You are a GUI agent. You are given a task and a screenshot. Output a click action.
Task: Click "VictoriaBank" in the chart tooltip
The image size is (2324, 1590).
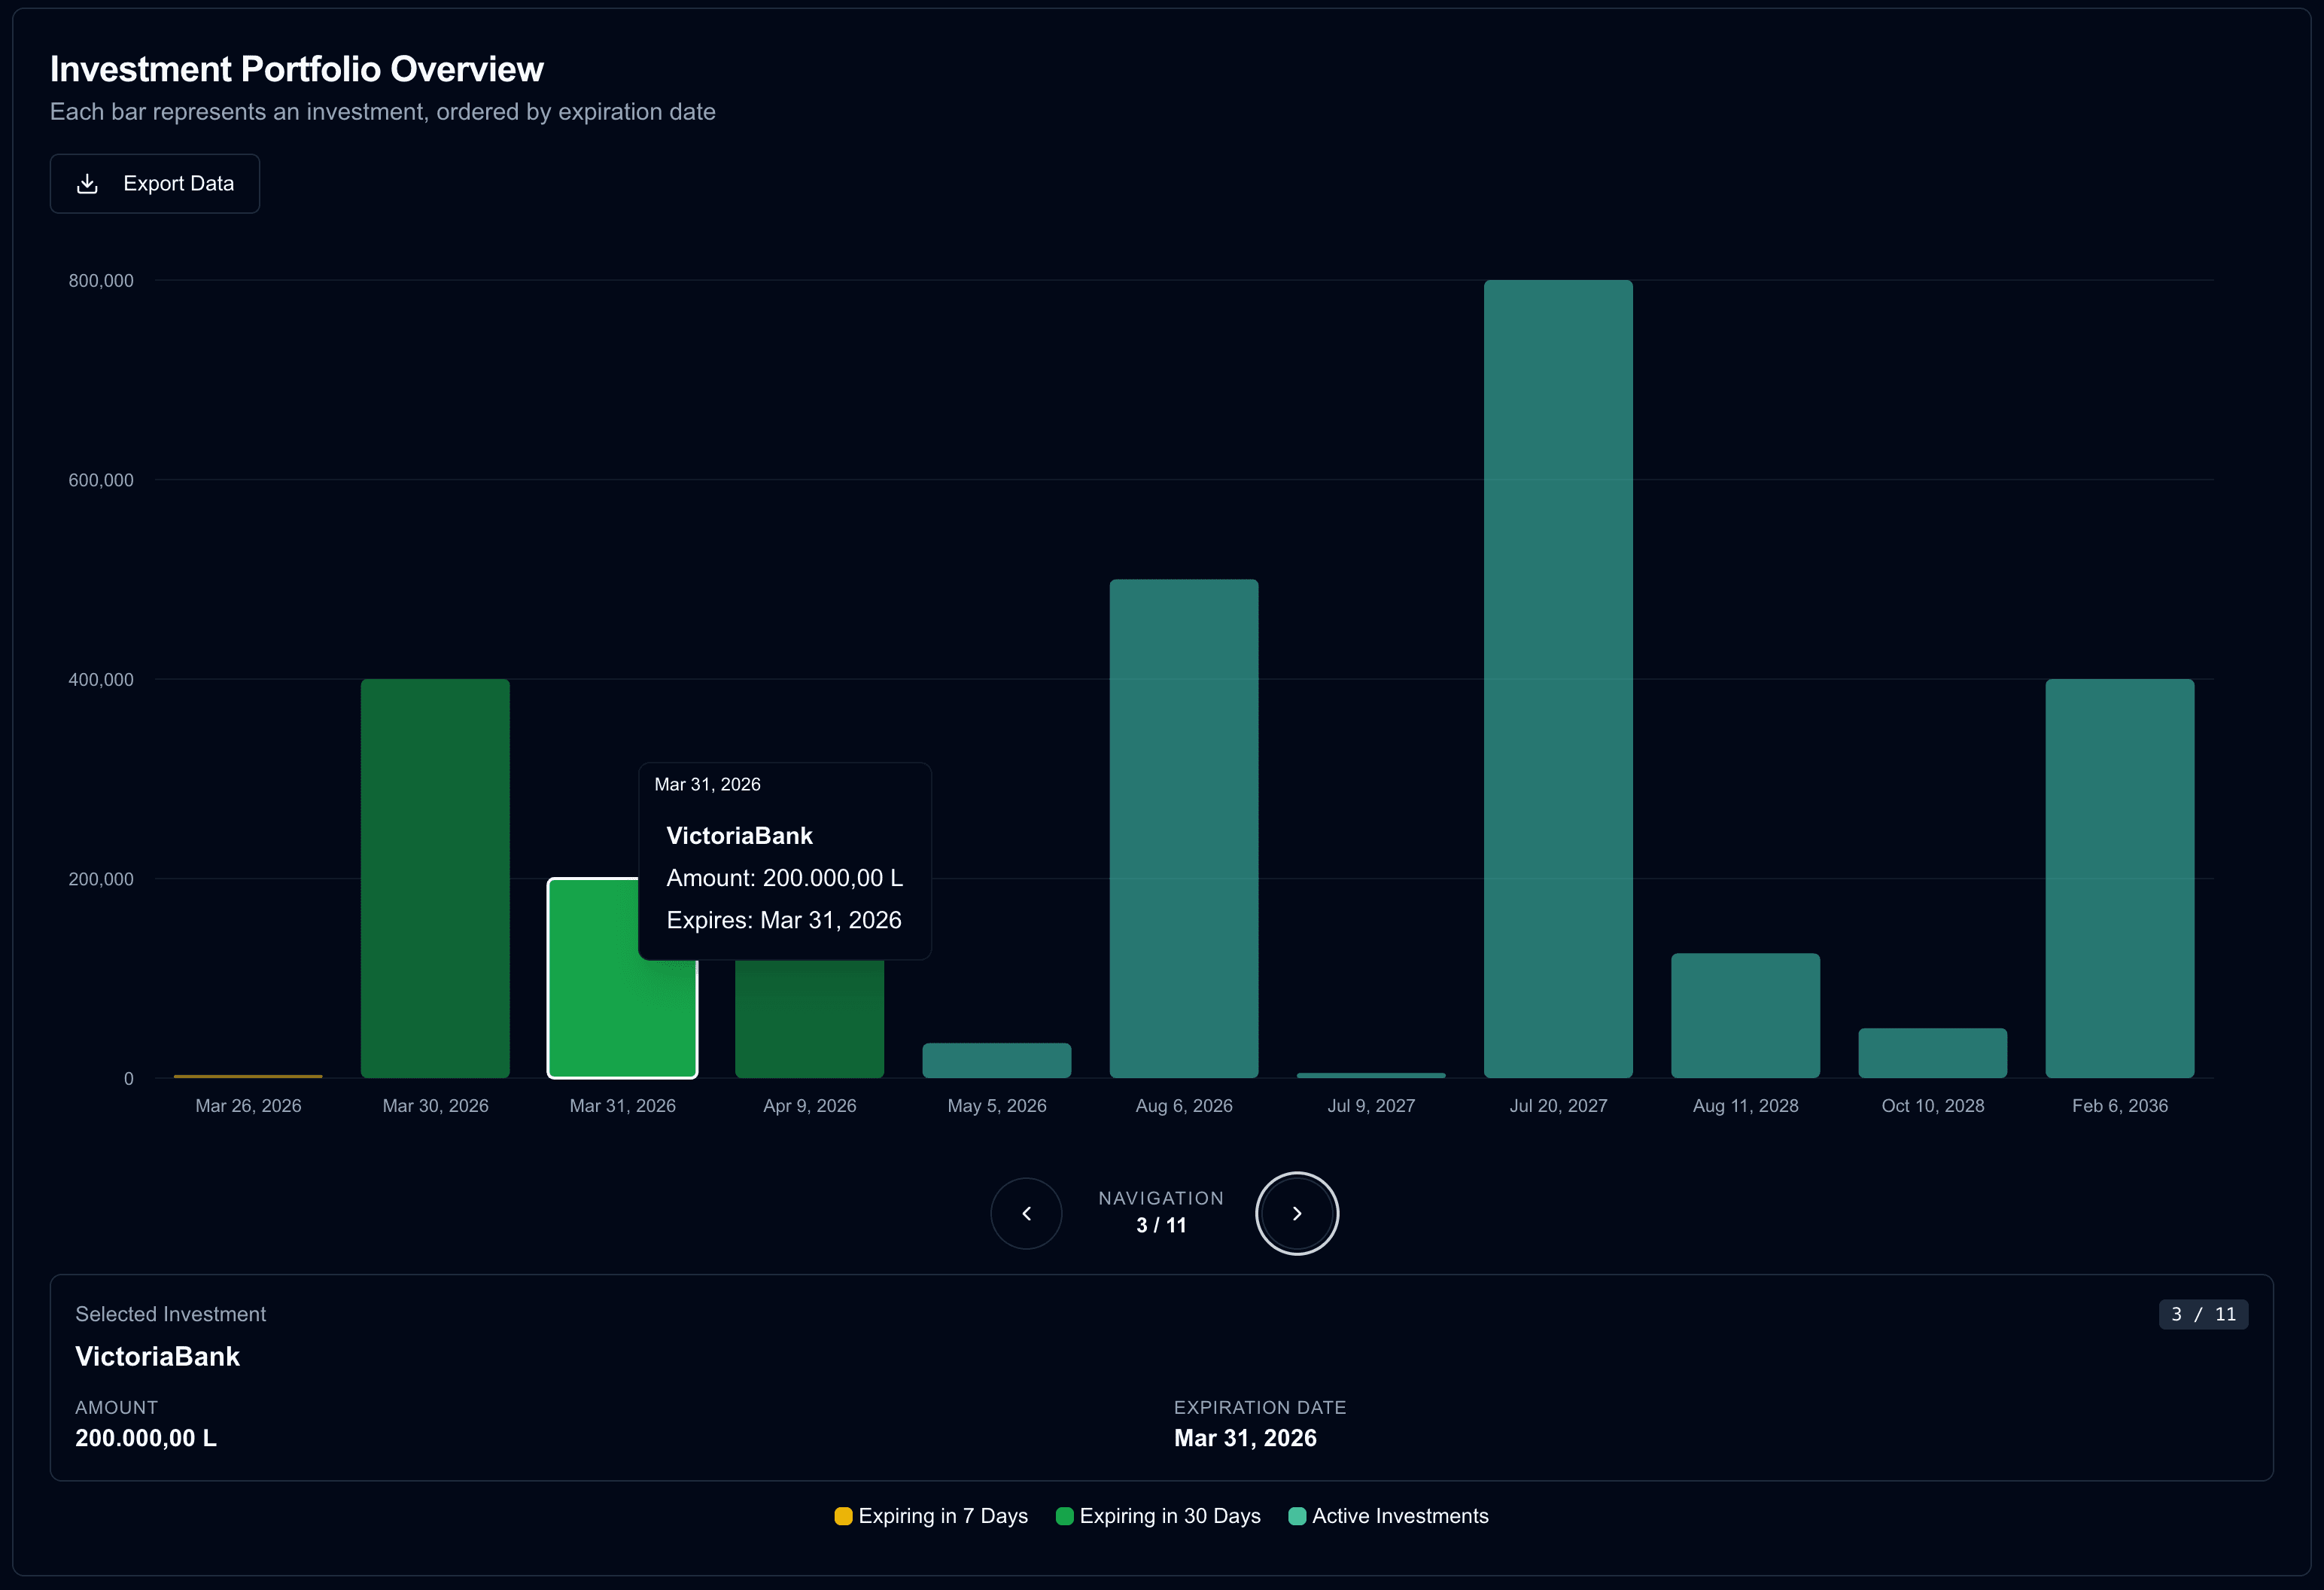click(x=739, y=836)
